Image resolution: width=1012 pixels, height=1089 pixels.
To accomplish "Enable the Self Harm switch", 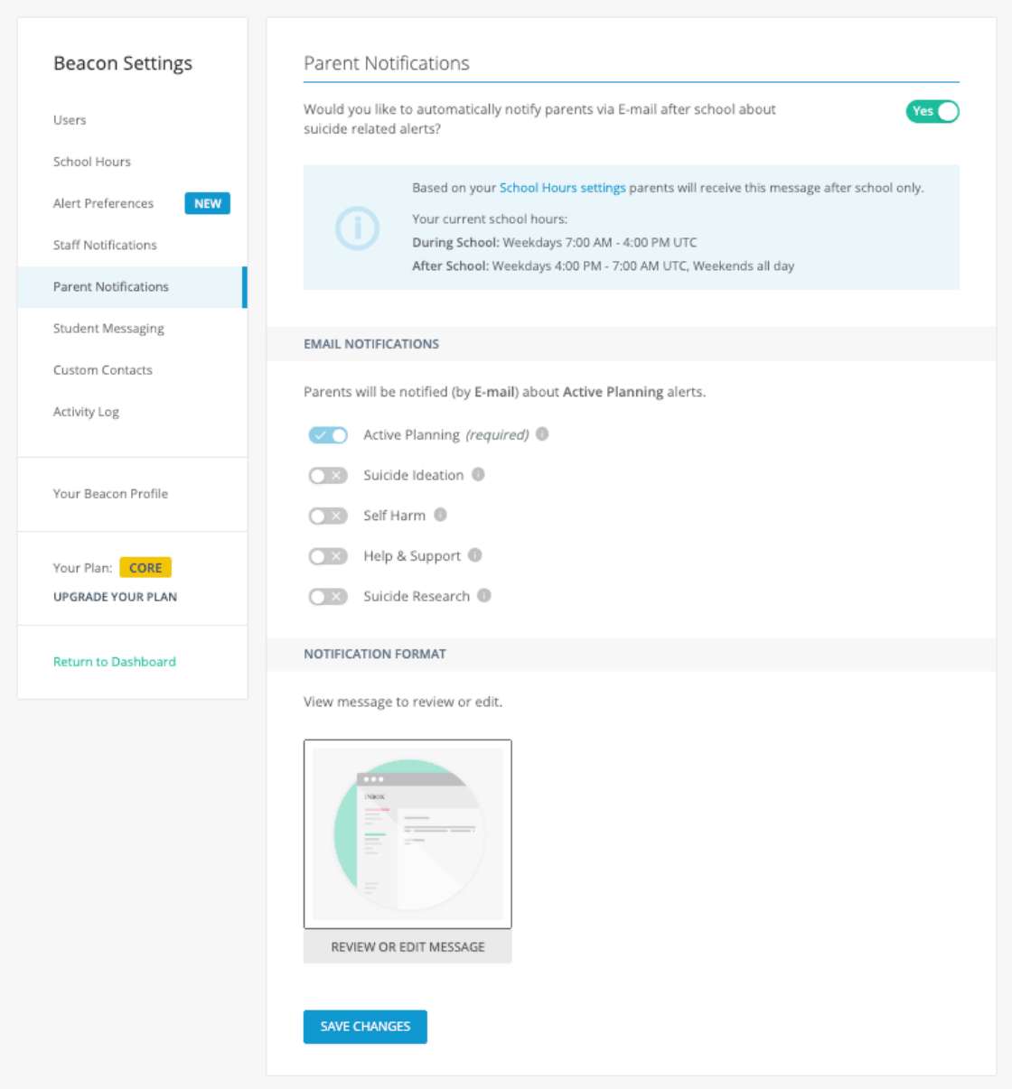I will (x=328, y=516).
